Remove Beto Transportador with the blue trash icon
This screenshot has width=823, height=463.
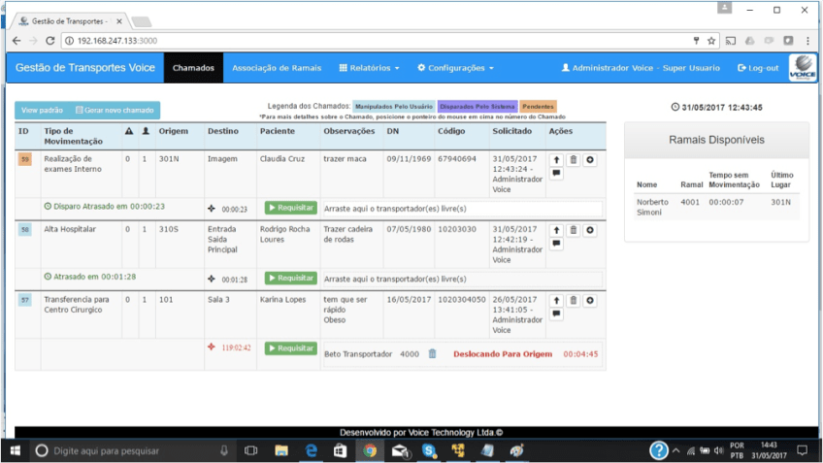tap(433, 354)
